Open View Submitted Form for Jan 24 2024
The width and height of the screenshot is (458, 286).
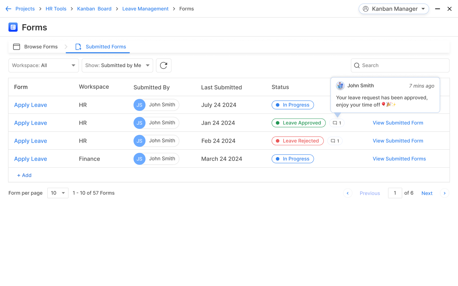pos(398,123)
